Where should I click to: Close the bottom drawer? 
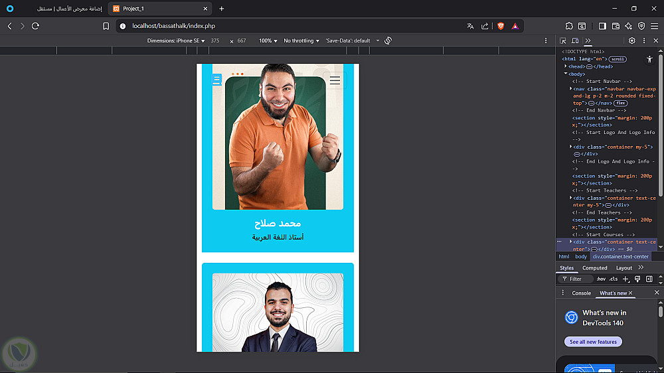point(657,293)
